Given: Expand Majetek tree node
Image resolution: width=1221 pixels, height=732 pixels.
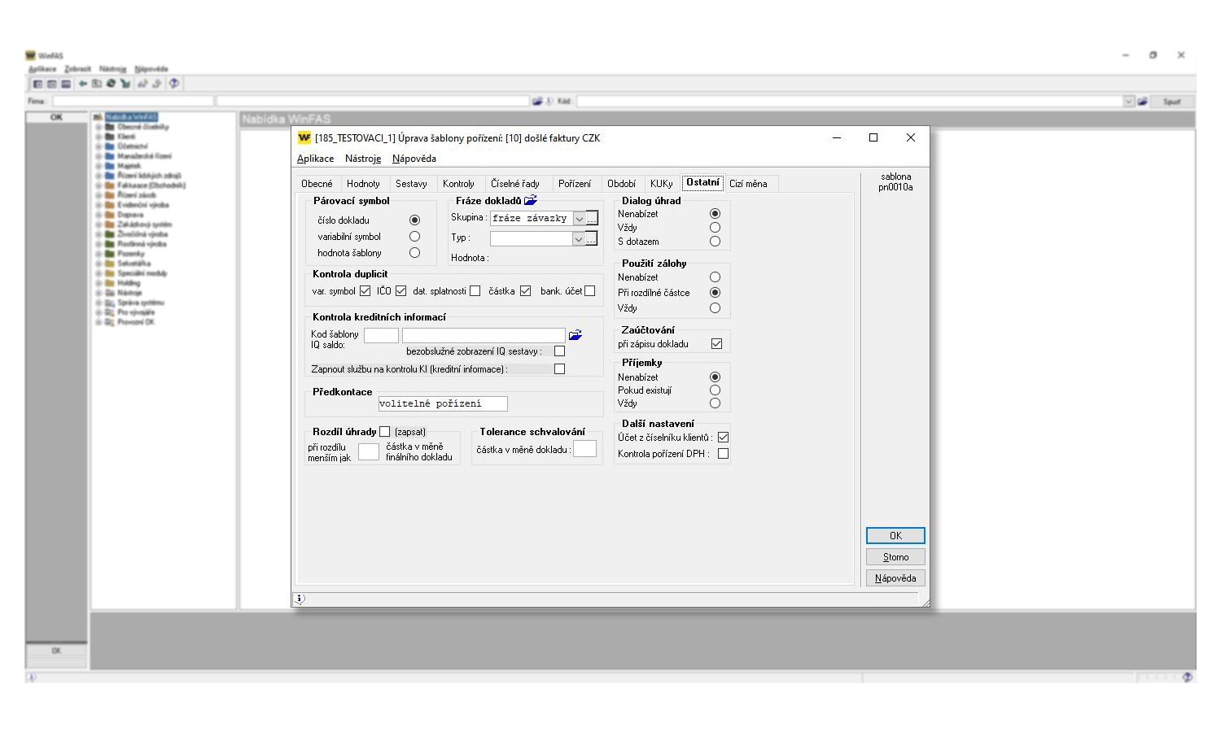Looking at the screenshot, I should coord(98,166).
